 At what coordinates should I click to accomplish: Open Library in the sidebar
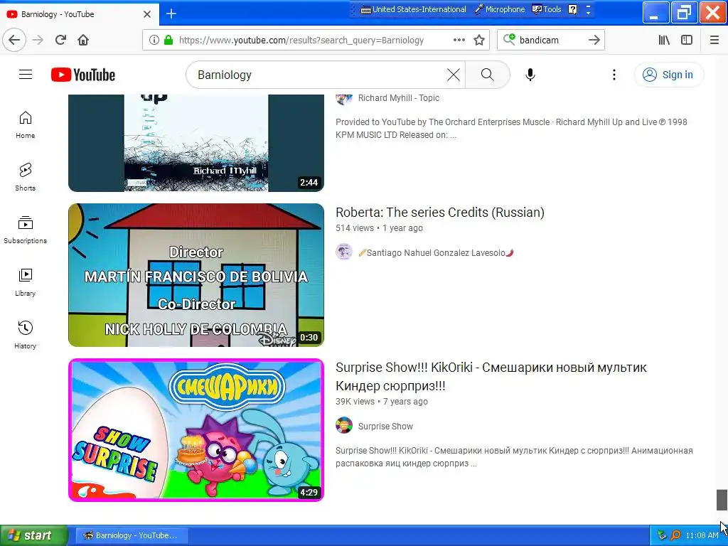coord(25,282)
